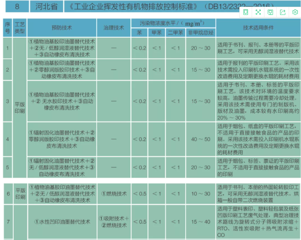Click the '序号' column header
301x240 pixels.
point(7,28)
